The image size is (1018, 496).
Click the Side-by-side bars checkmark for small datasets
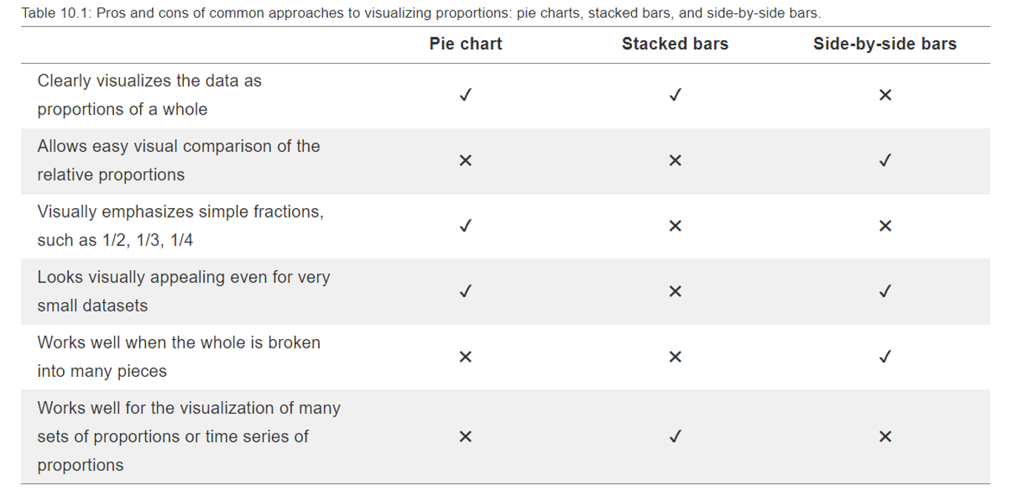(x=885, y=292)
